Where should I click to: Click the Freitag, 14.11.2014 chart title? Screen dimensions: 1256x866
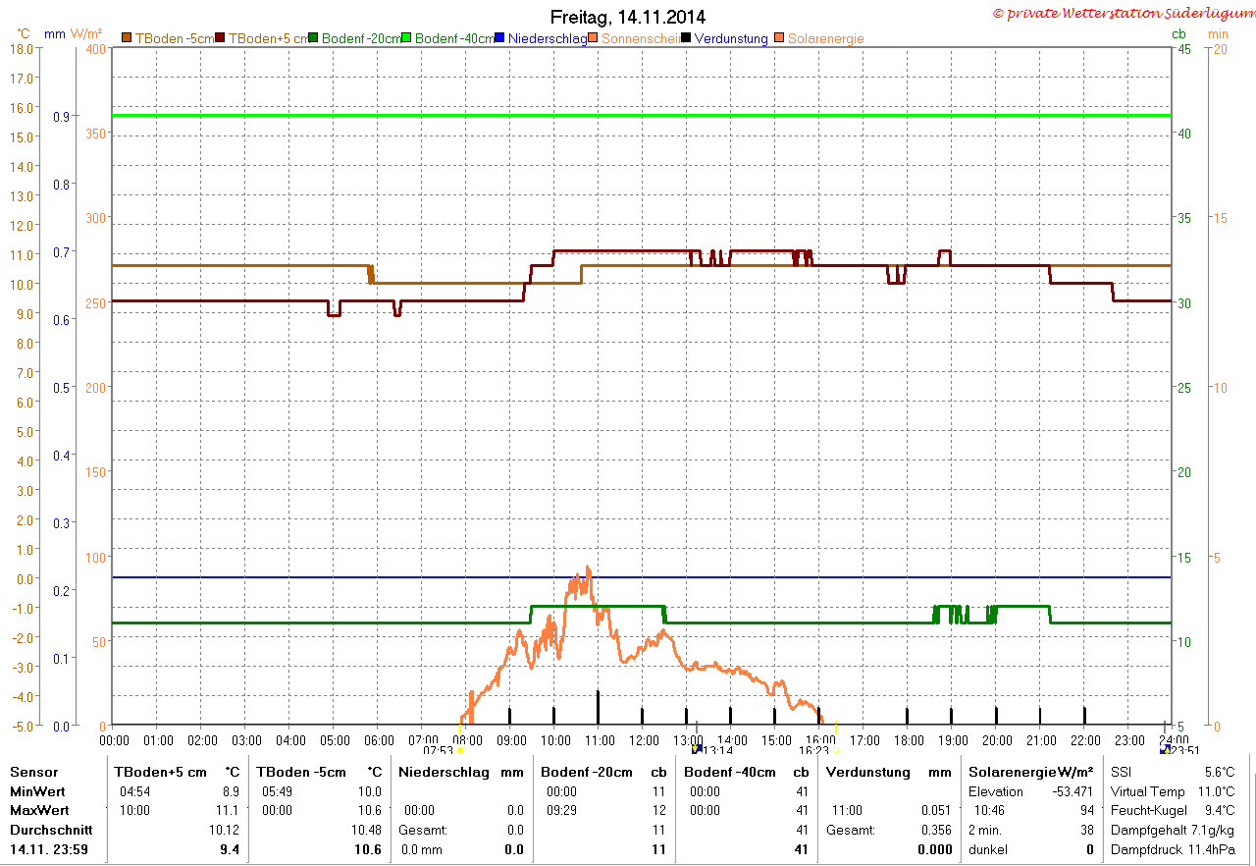click(628, 17)
